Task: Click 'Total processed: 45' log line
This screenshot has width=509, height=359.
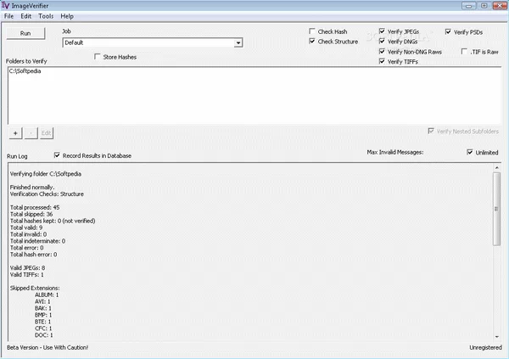Action: (35, 207)
